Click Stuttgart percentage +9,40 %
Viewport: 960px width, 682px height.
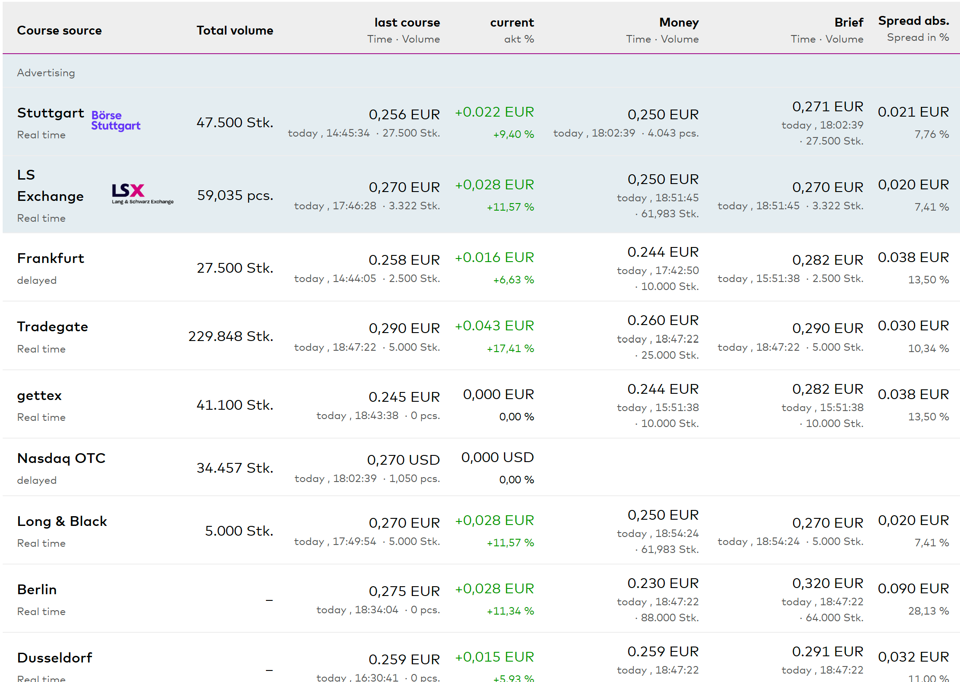[513, 134]
